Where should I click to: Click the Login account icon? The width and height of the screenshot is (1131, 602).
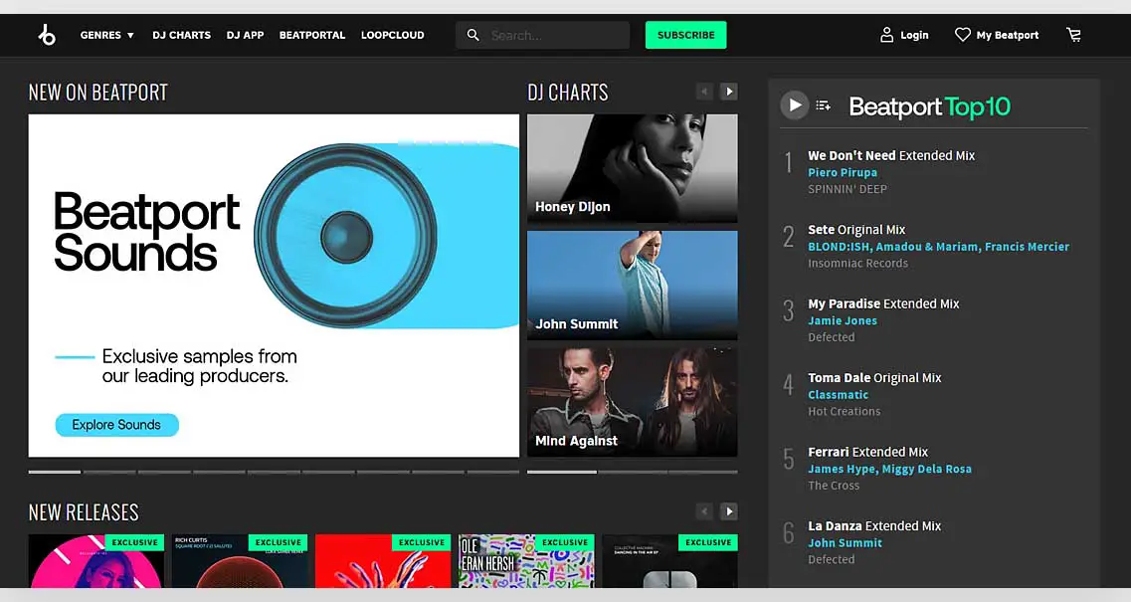coord(885,34)
